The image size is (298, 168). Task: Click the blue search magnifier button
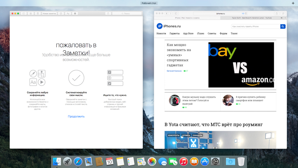click(283, 26)
